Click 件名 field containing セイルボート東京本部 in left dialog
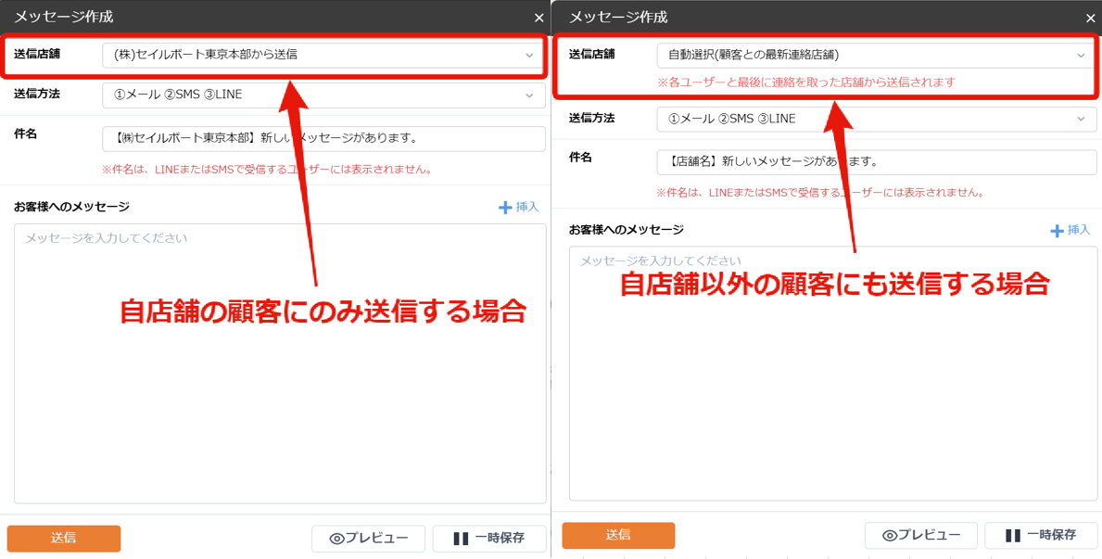 tap(323, 138)
